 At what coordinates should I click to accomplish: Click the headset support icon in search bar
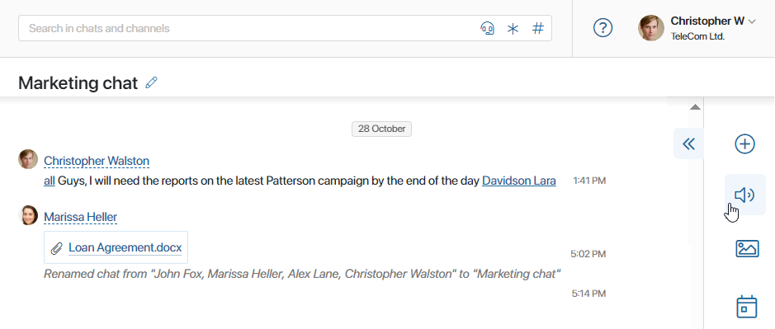coord(487,28)
